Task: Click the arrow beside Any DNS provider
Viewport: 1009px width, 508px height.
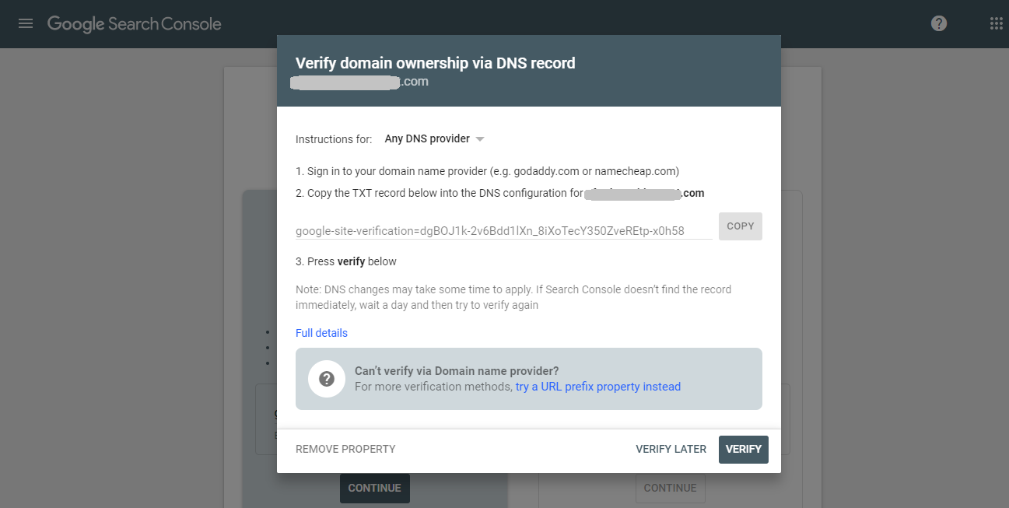Action: (480, 139)
